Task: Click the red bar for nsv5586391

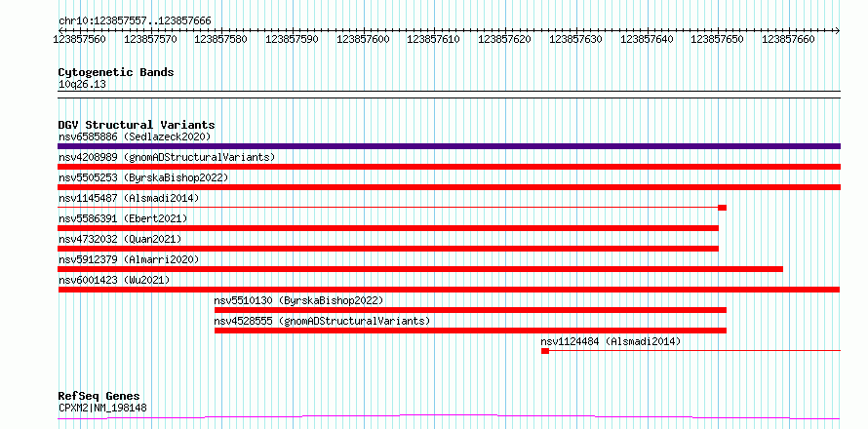Action: coord(388,228)
